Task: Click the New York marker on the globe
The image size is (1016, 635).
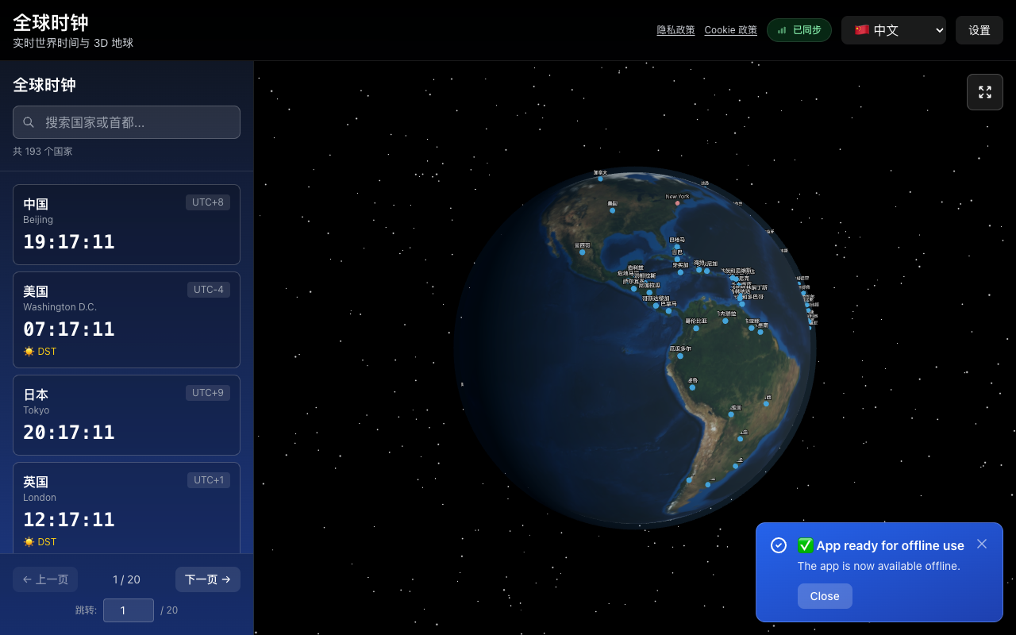Action: pos(677,203)
